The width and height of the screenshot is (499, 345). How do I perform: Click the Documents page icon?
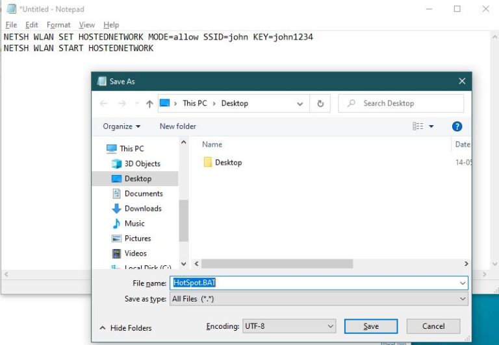click(116, 193)
